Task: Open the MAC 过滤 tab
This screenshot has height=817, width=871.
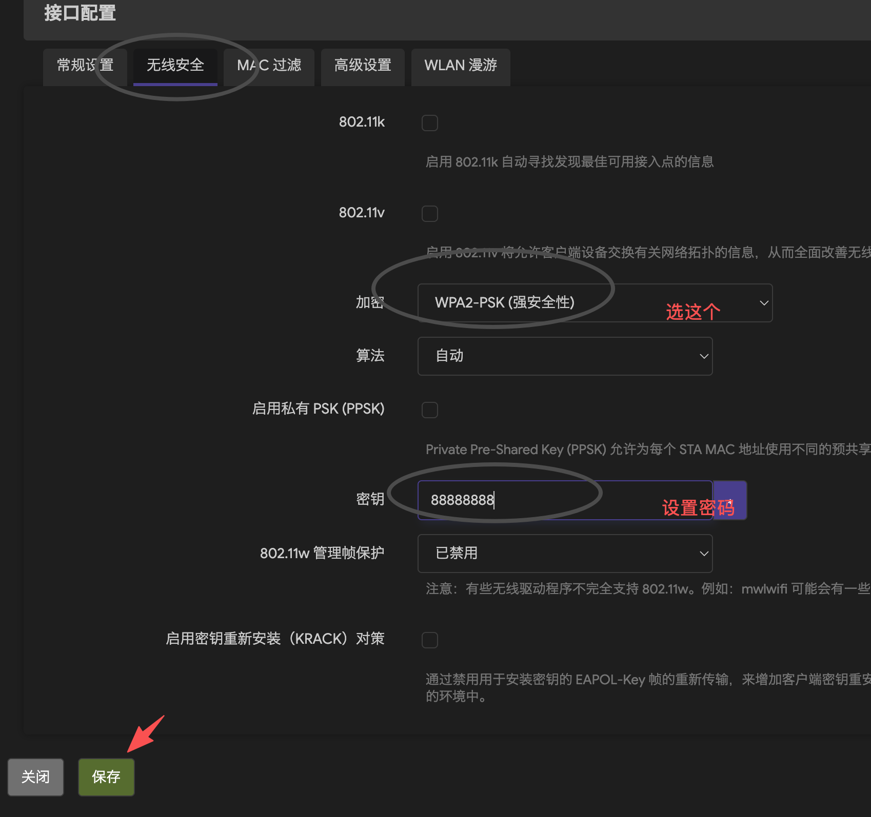Action: [269, 66]
